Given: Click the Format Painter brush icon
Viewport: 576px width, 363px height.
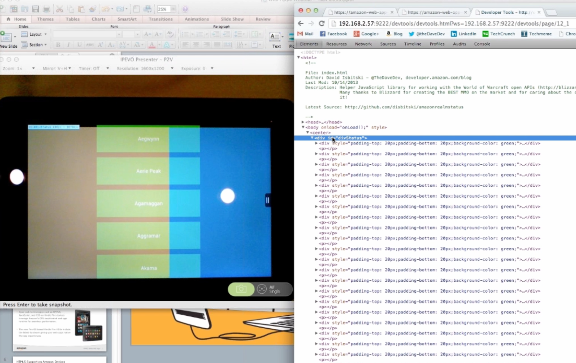Looking at the screenshot, I should click(92, 9).
